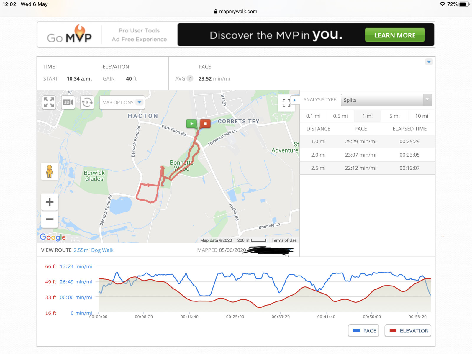Toggle the map fullscreen brackets control
The height and width of the screenshot is (354, 472).
286,103
